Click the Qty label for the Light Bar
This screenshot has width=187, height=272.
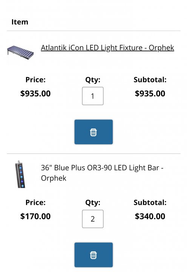[93, 202]
